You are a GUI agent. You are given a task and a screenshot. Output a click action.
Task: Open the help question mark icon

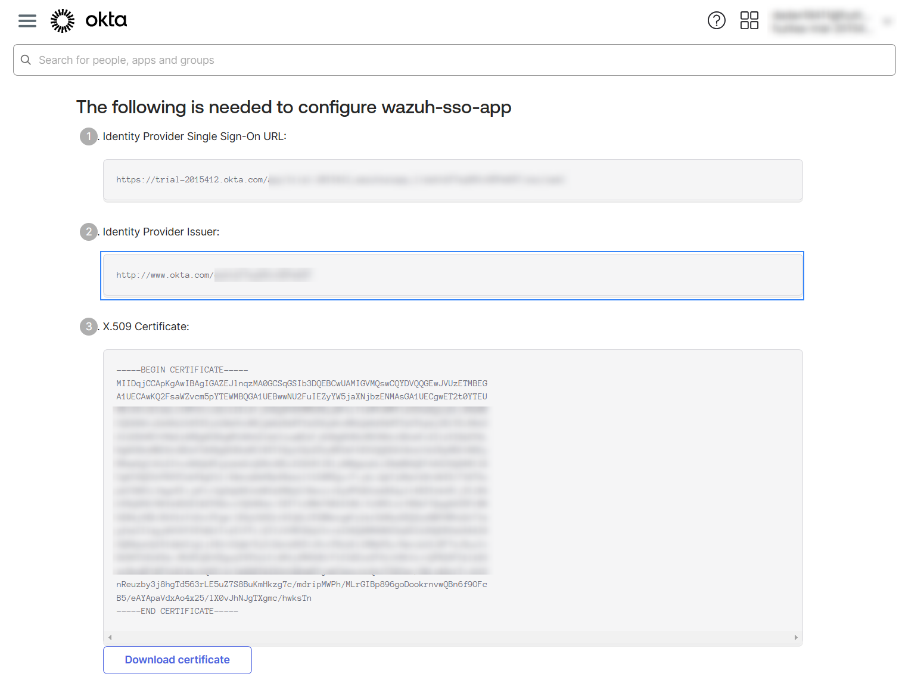pos(716,20)
